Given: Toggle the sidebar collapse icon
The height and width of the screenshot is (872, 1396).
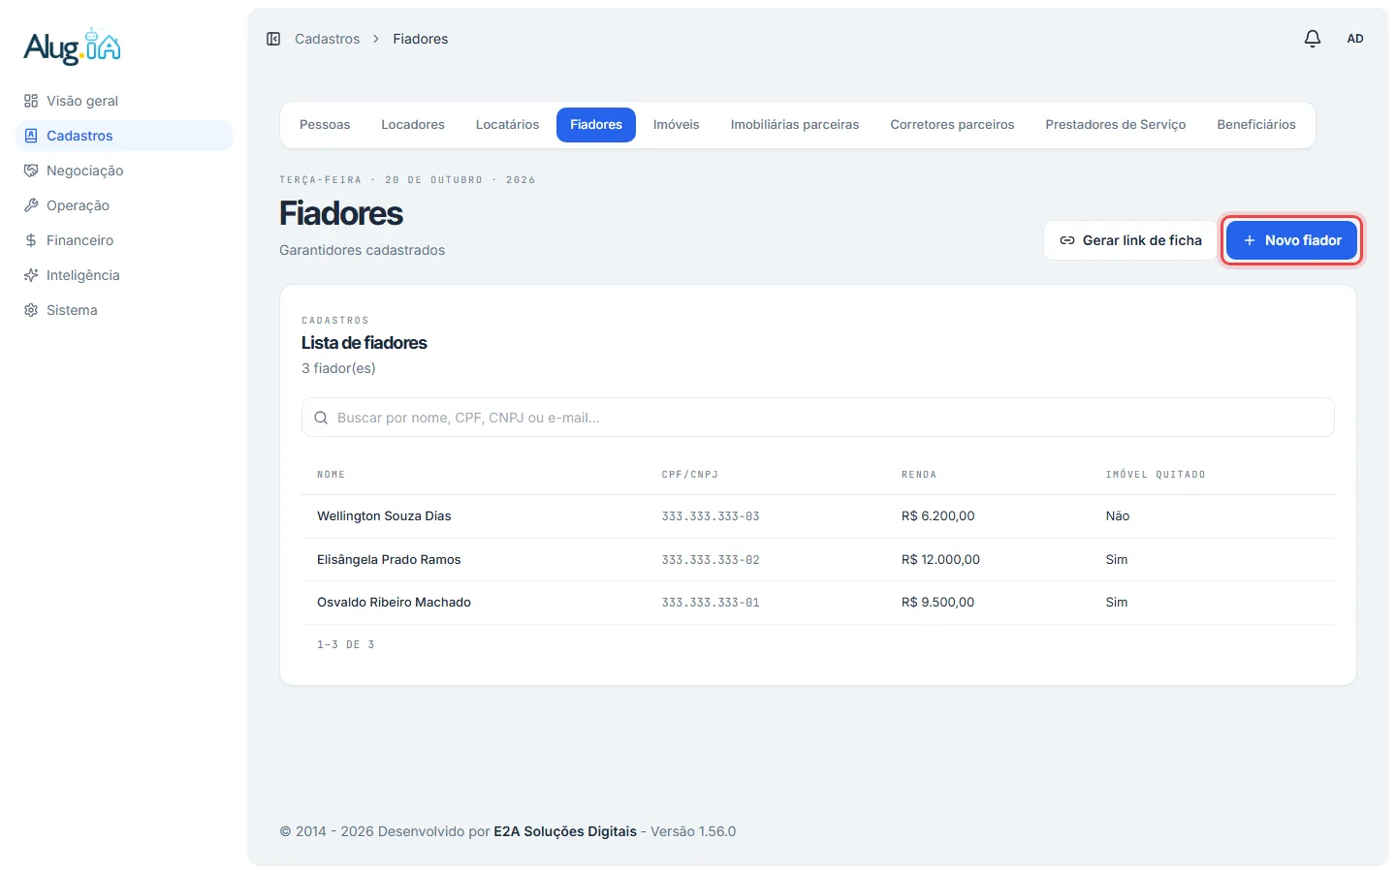Looking at the screenshot, I should point(273,39).
